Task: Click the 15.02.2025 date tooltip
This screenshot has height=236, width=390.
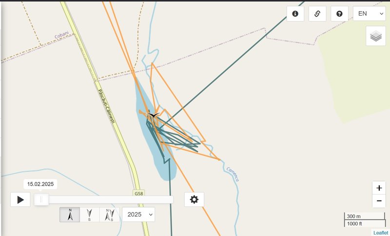Action: tap(40, 184)
